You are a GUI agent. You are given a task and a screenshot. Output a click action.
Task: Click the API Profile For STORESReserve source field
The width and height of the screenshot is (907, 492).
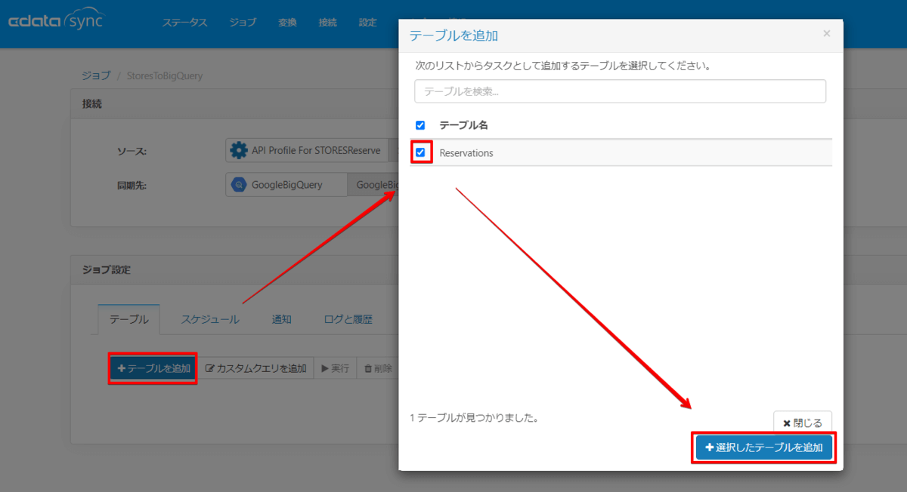click(x=307, y=150)
